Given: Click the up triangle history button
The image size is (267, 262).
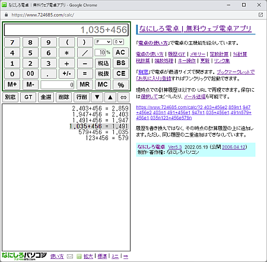Looking at the screenshot, I should coord(110,97).
